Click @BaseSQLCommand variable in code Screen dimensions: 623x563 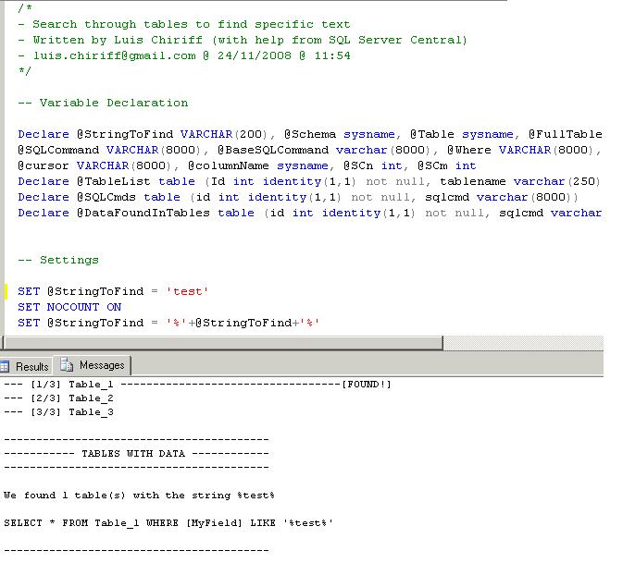[x=273, y=150]
